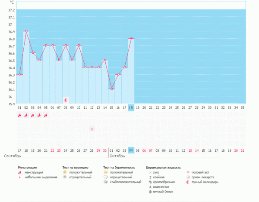Click negative ovulation test legend icon
This screenshot has height=202, width=259.
[65, 177]
